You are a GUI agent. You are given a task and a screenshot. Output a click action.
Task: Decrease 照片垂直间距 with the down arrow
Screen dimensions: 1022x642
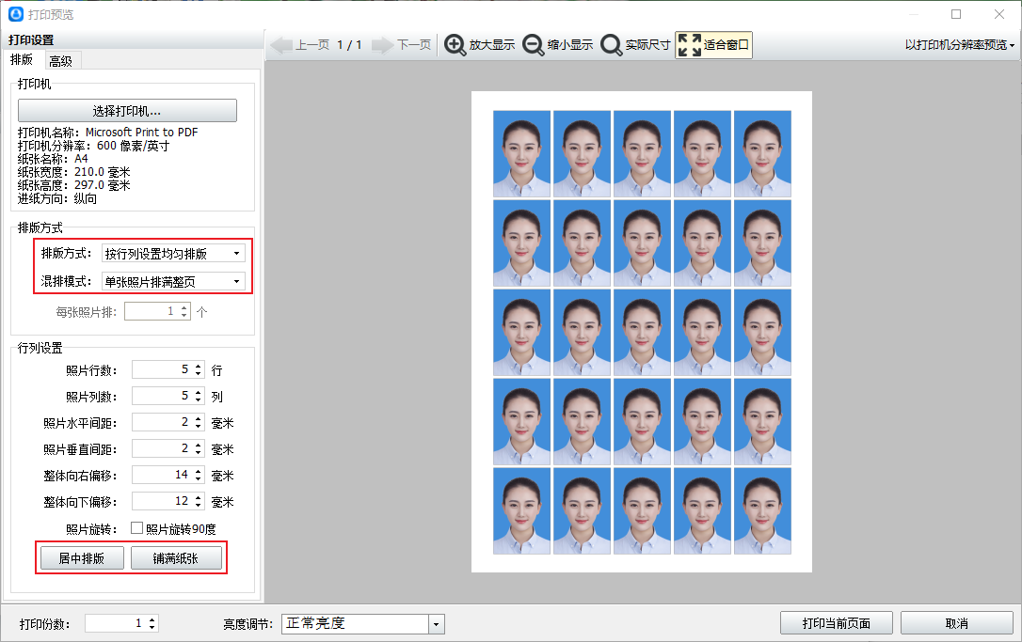[x=199, y=452]
